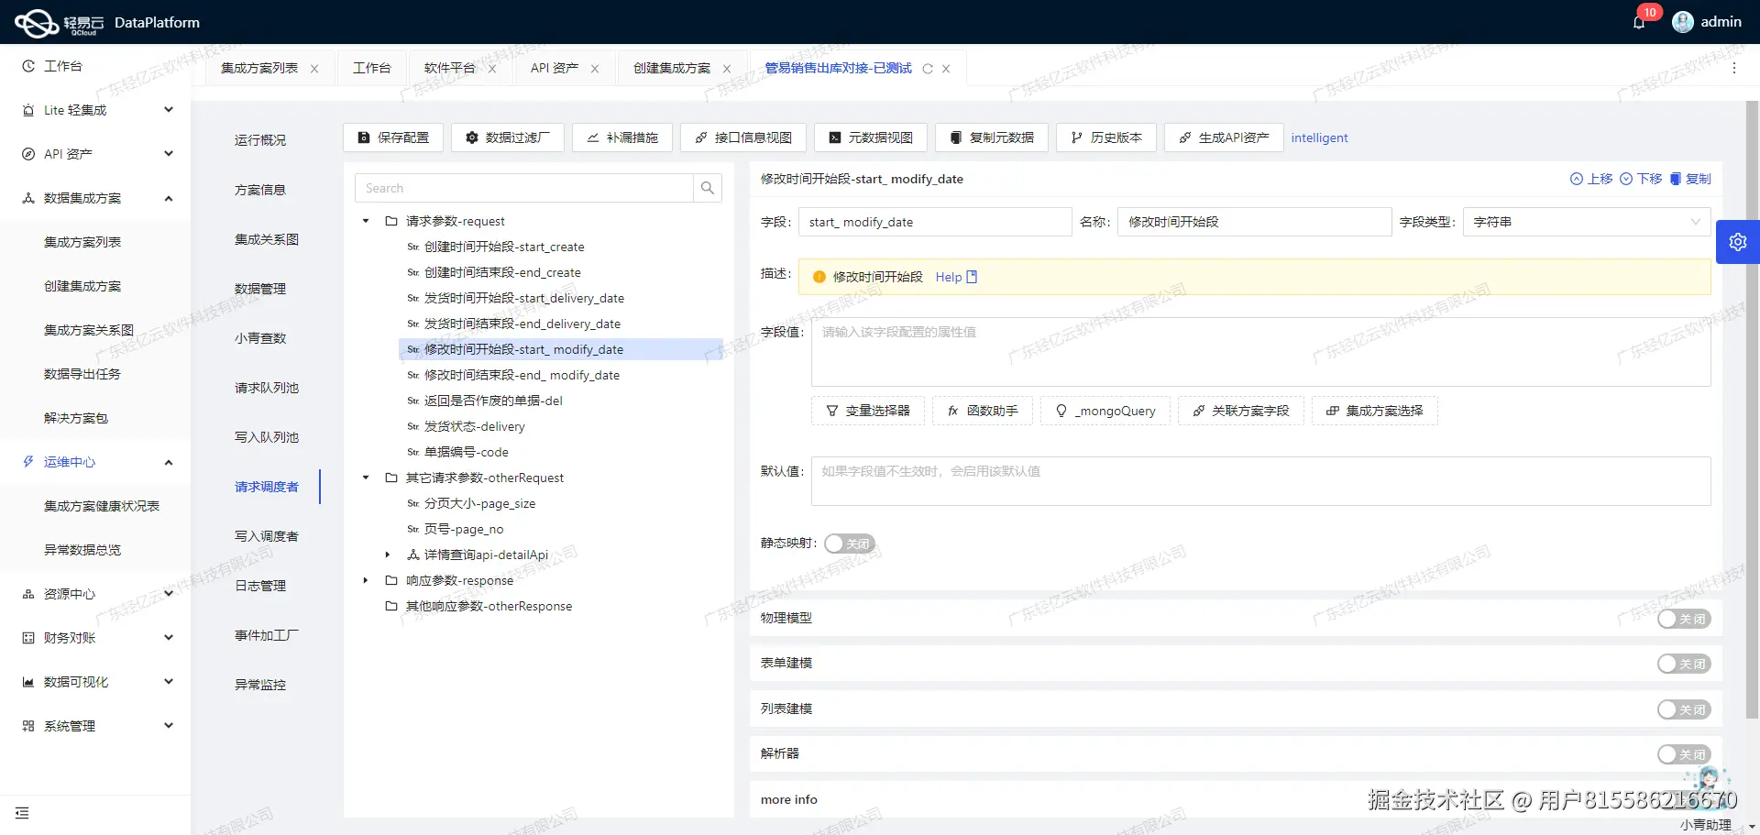Enable the 物理模型 switch
Viewport: 1760px width, 835px height.
[x=1683, y=619]
